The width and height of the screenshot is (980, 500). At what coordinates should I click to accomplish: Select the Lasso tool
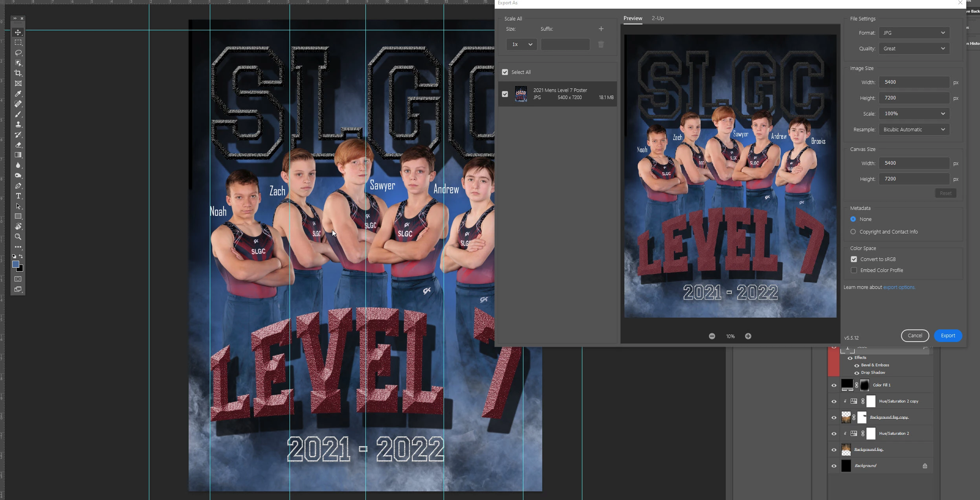click(18, 53)
